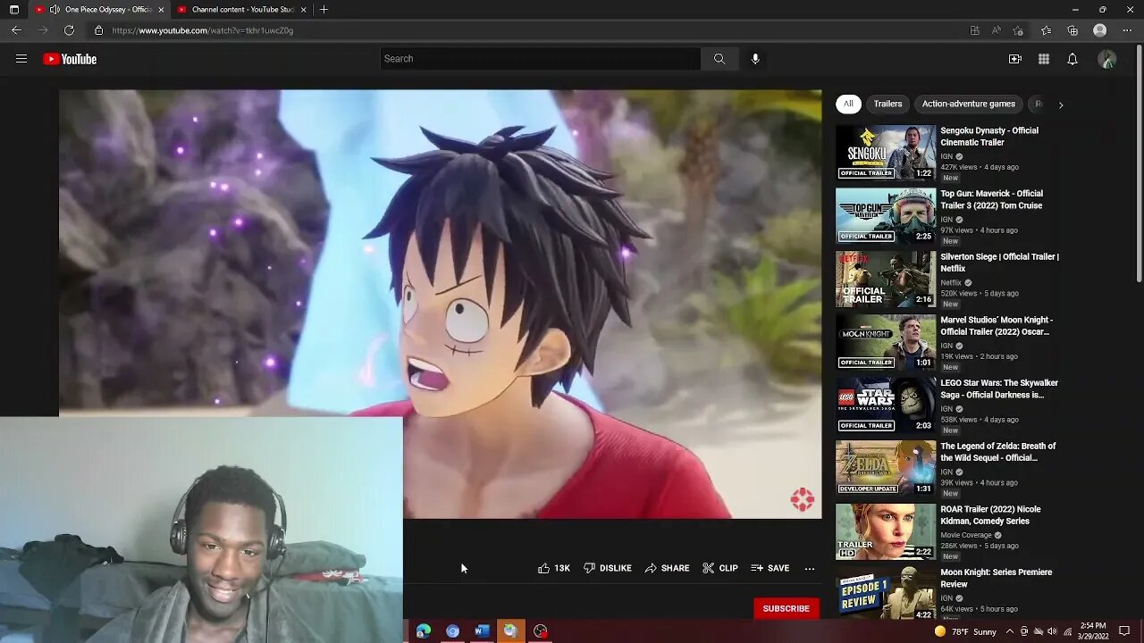The height and width of the screenshot is (643, 1144).
Task: Open the YouTube guide hamburger menu
Action: [x=21, y=59]
